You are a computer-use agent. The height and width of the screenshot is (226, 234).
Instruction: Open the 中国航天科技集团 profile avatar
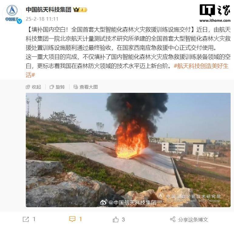[12, 14]
